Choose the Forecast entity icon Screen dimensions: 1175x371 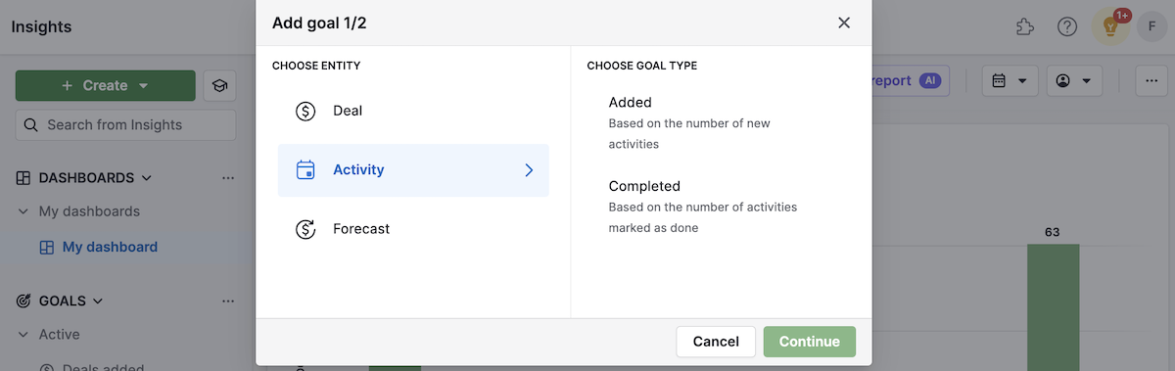click(305, 229)
